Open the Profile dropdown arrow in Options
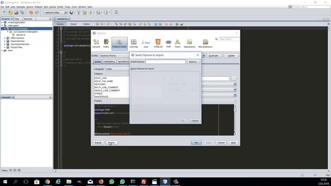 click(x=203, y=56)
